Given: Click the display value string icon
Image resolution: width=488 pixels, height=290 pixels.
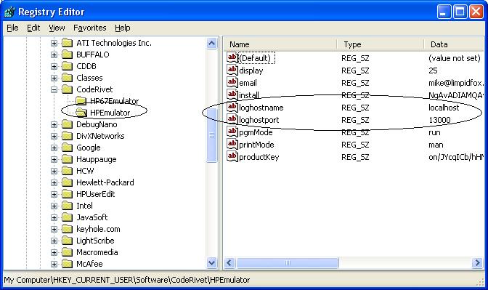Looking at the screenshot, I should (232, 71).
